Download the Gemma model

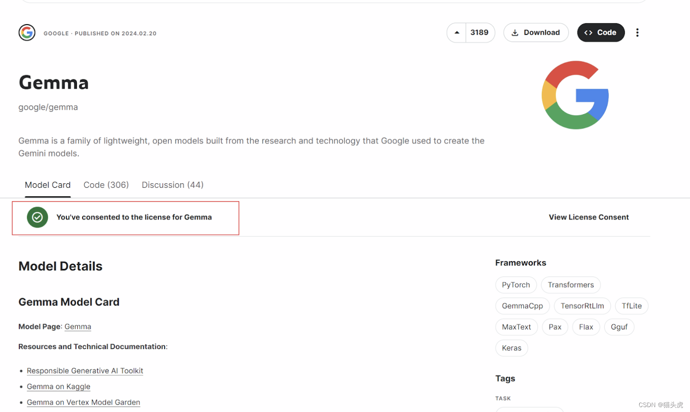coord(536,33)
